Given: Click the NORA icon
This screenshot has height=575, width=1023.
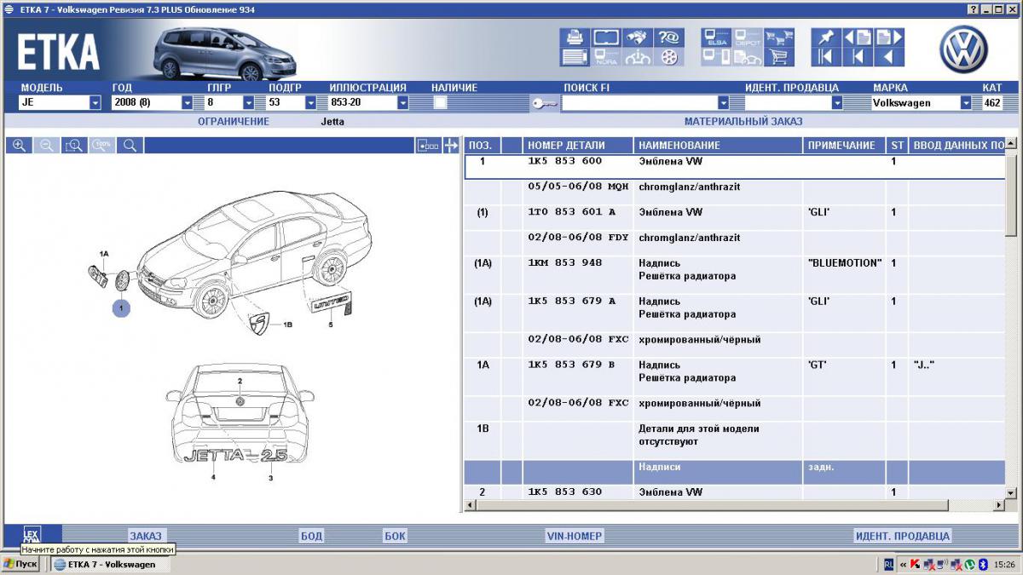Looking at the screenshot, I should pyautogui.click(x=606, y=57).
